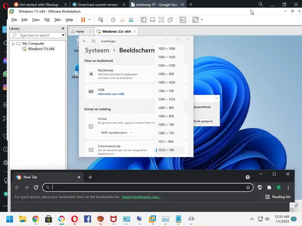Take a snapshot of the virtual machine
302x226 pixels.
[x=113, y=20]
